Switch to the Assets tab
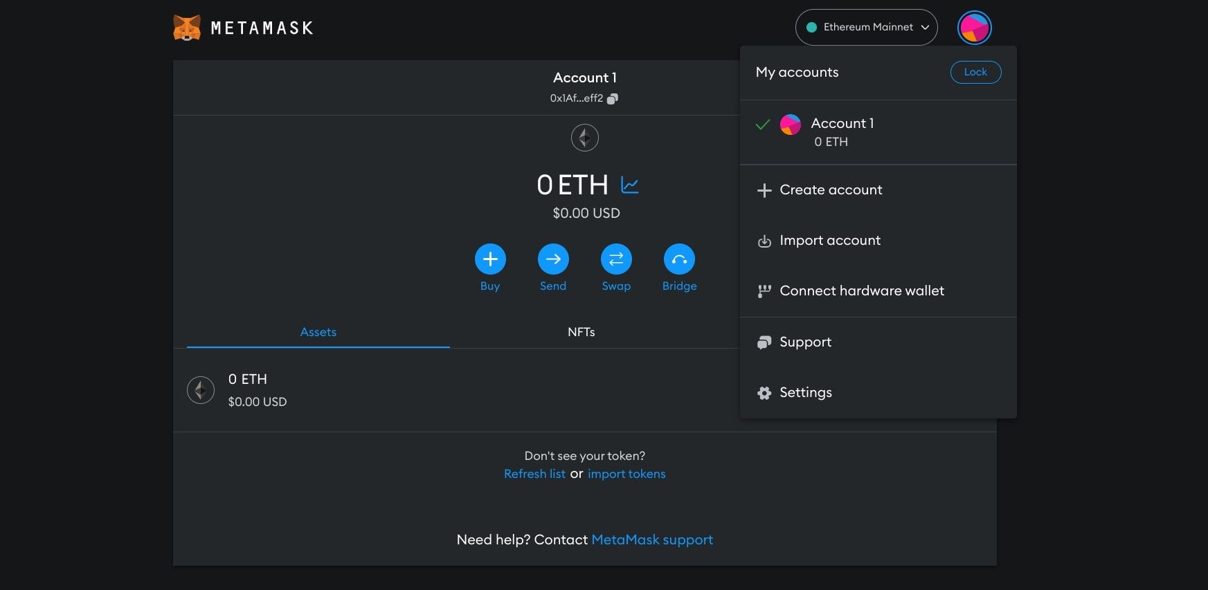Screen dimensions: 1208x590 (318, 332)
